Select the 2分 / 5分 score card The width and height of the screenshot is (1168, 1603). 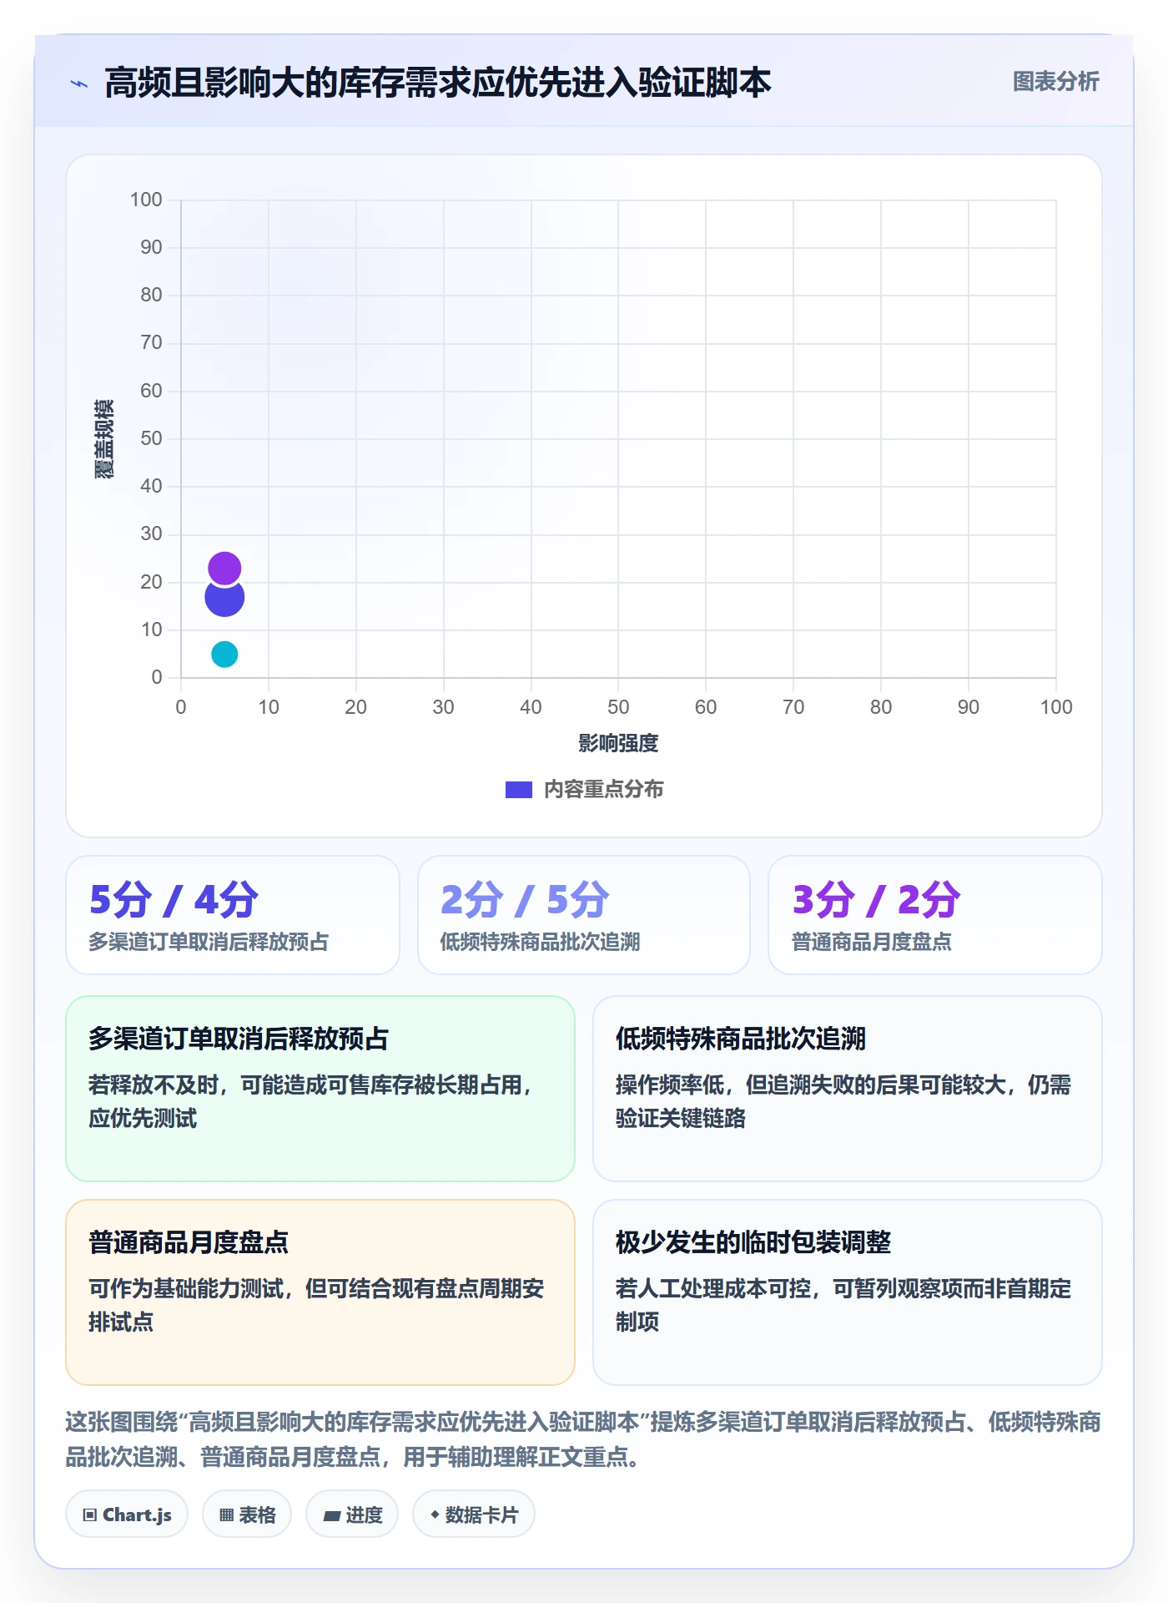(x=584, y=915)
